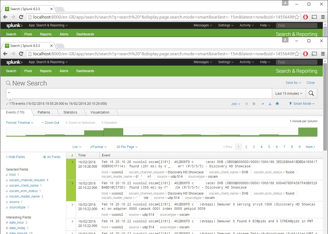This screenshot has height=234, width=328.
Task: Open the Last 15 minutes time range picker
Action: click(x=289, y=93)
